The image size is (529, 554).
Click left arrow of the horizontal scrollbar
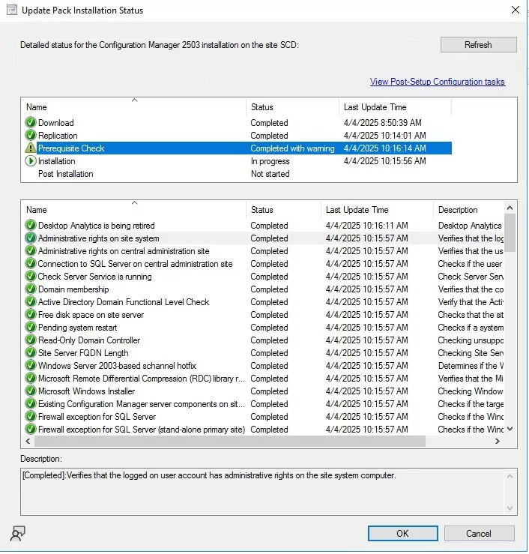pyautogui.click(x=28, y=441)
